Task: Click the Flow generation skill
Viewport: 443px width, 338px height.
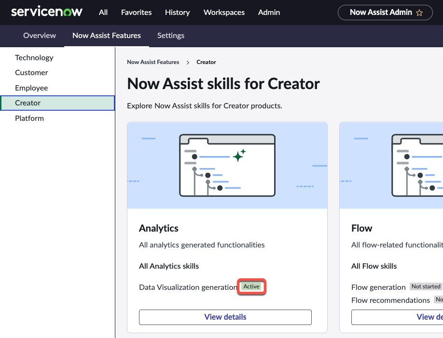Action: [378, 287]
